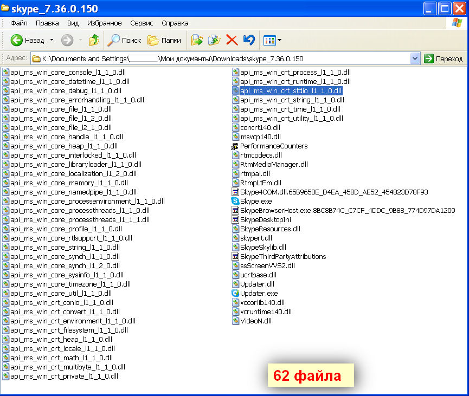Open the Избранное menu
The height and width of the screenshot is (396, 469).
click(105, 23)
